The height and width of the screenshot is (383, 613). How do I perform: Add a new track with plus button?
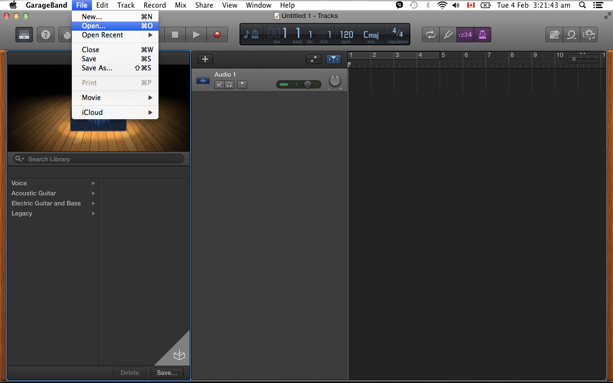[205, 59]
